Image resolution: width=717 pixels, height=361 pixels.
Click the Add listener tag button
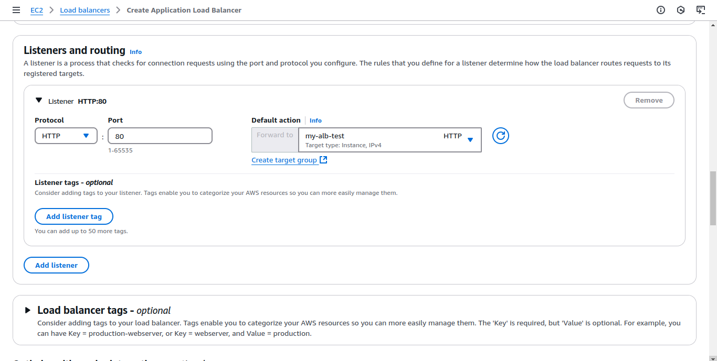tap(74, 216)
